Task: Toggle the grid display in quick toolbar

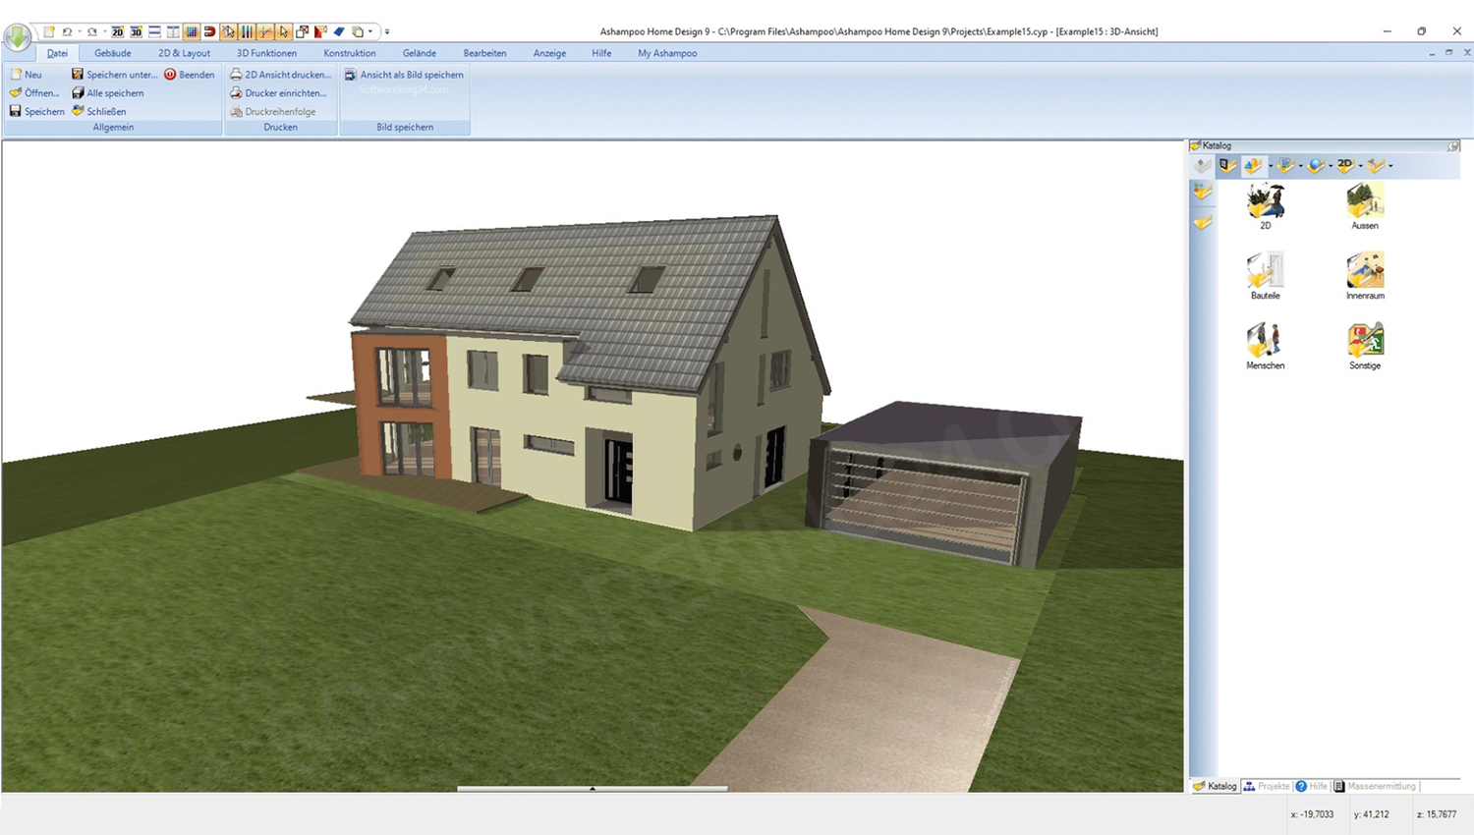Action: pyautogui.click(x=192, y=31)
